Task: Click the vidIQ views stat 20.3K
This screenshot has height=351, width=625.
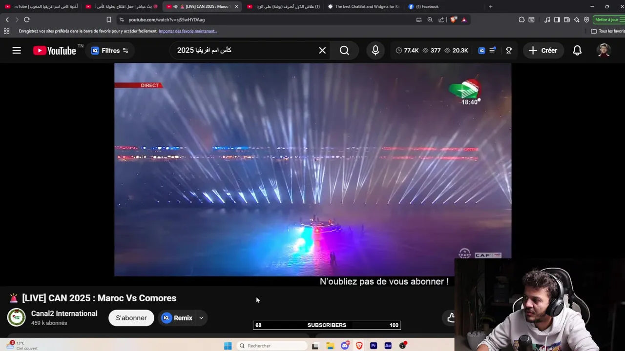Action: (x=456, y=51)
